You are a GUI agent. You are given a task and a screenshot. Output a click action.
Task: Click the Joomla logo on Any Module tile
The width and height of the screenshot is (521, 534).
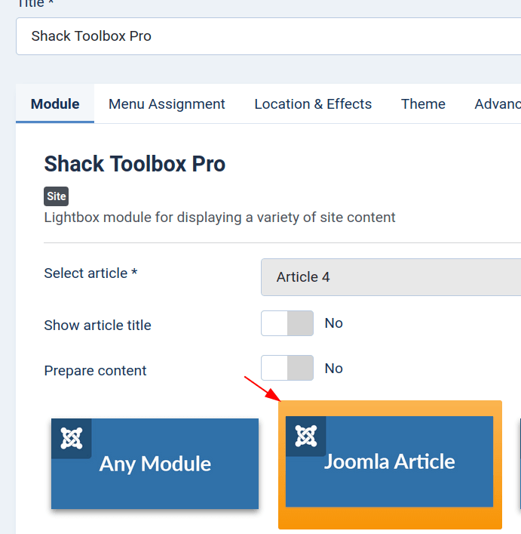pyautogui.click(x=72, y=438)
